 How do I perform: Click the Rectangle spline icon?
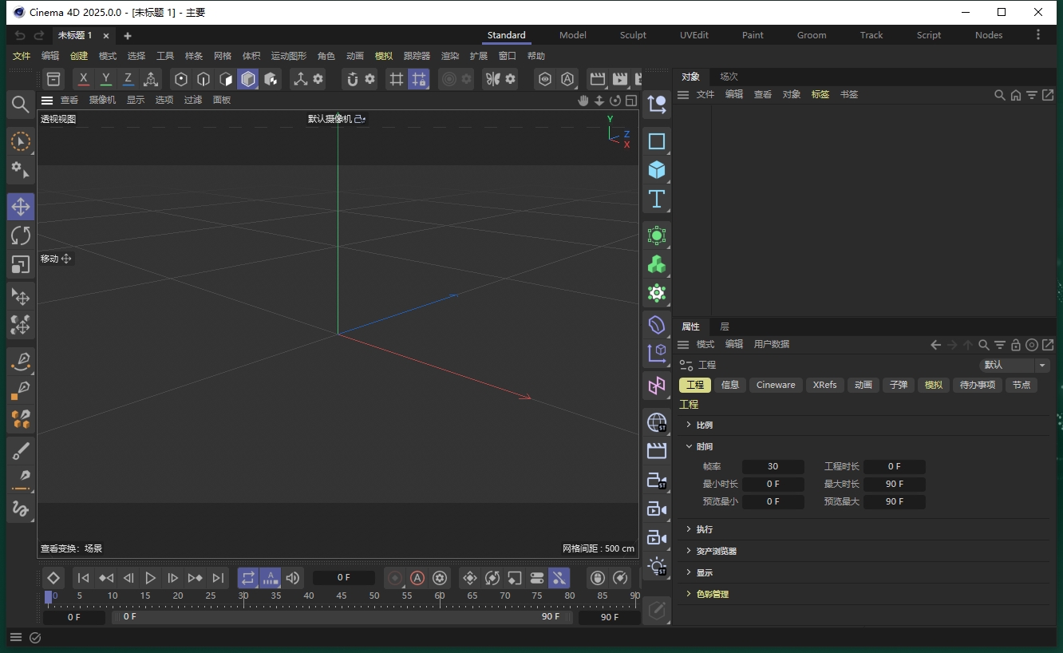point(656,141)
